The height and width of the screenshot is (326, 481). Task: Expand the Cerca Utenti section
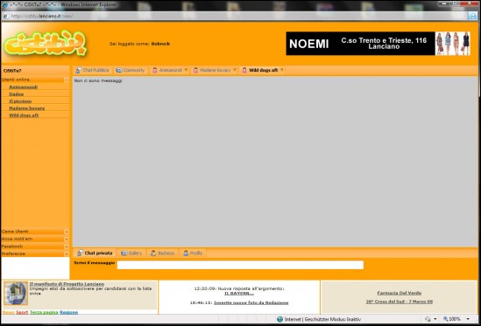pos(67,232)
